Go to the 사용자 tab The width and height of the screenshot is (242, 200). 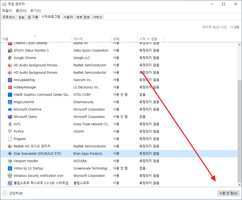click(68, 17)
